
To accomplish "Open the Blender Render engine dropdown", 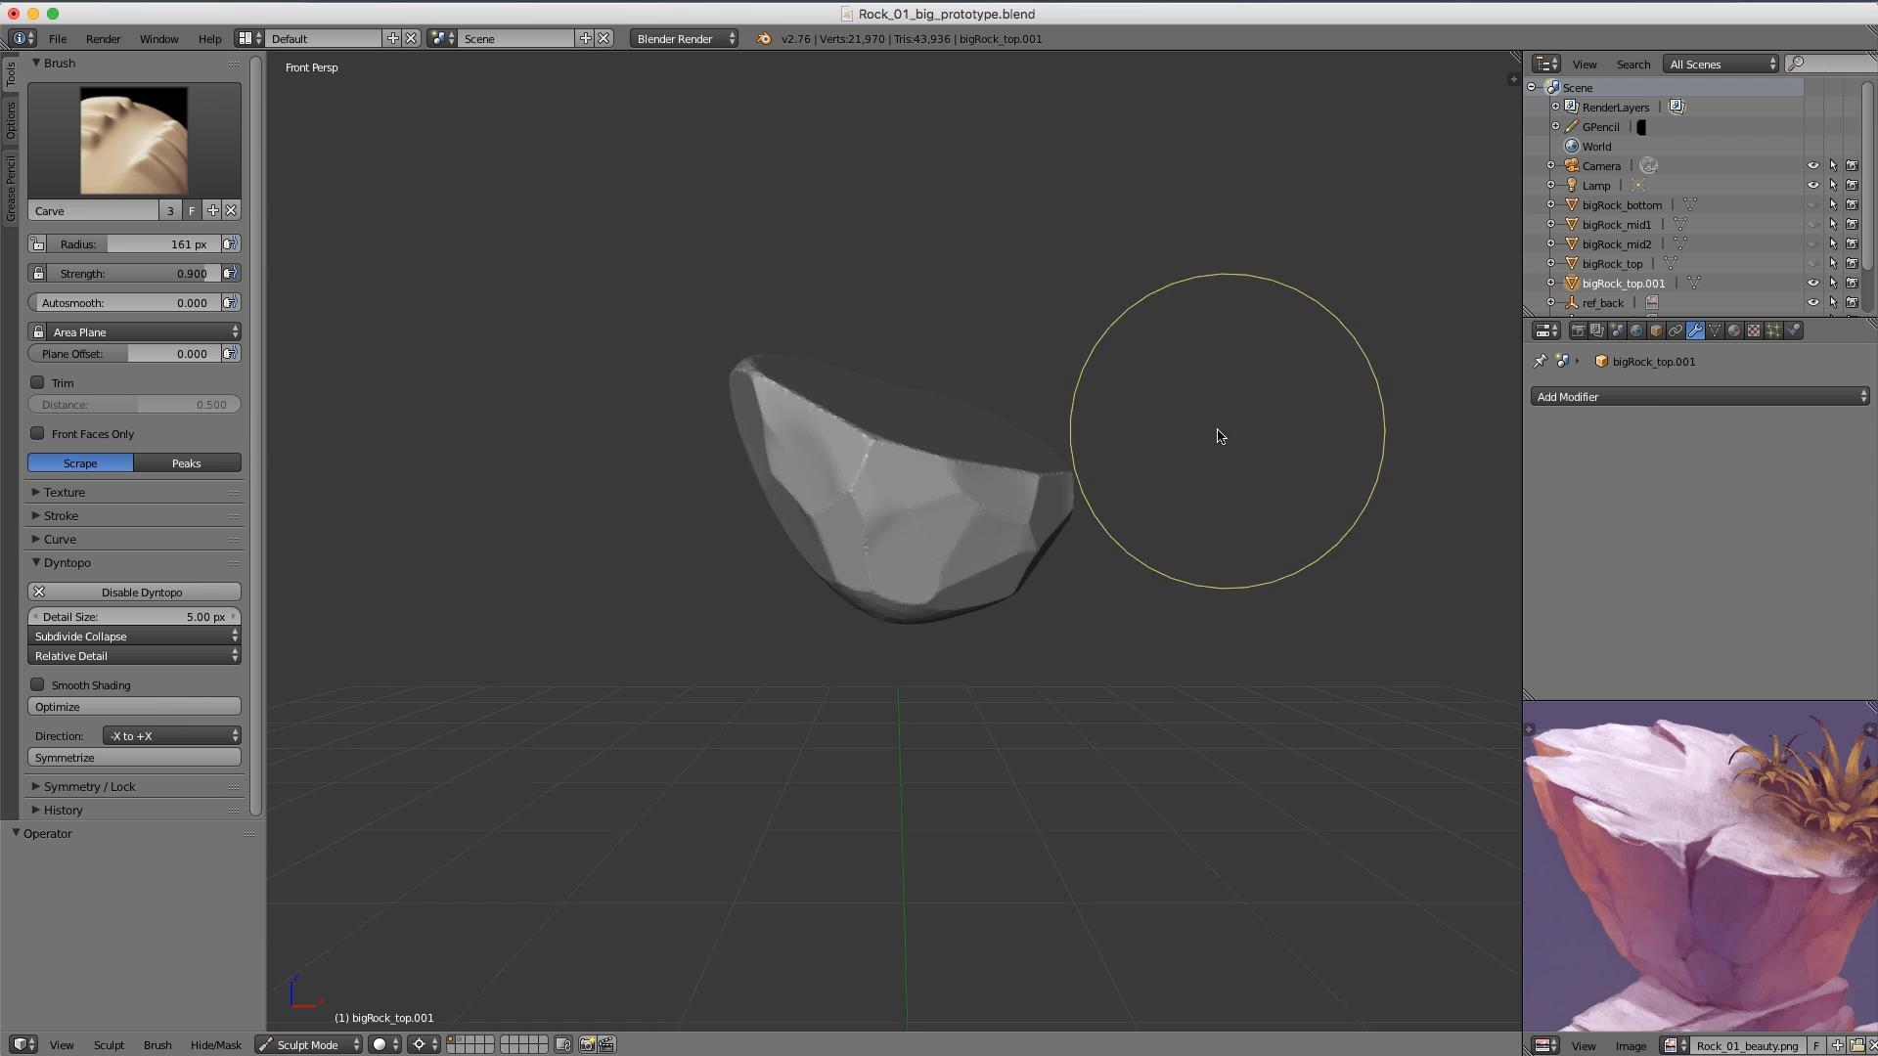I will coord(684,39).
